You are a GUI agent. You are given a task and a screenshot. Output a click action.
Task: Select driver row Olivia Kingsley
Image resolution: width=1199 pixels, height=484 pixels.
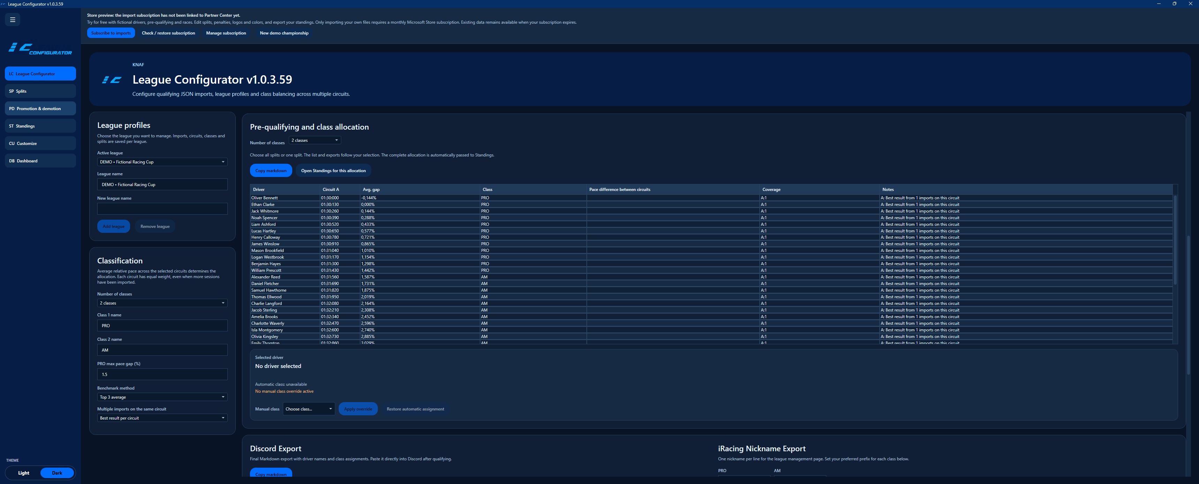pos(711,337)
